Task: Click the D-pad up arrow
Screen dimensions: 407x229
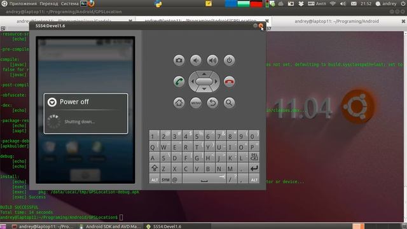Action: [204, 74]
